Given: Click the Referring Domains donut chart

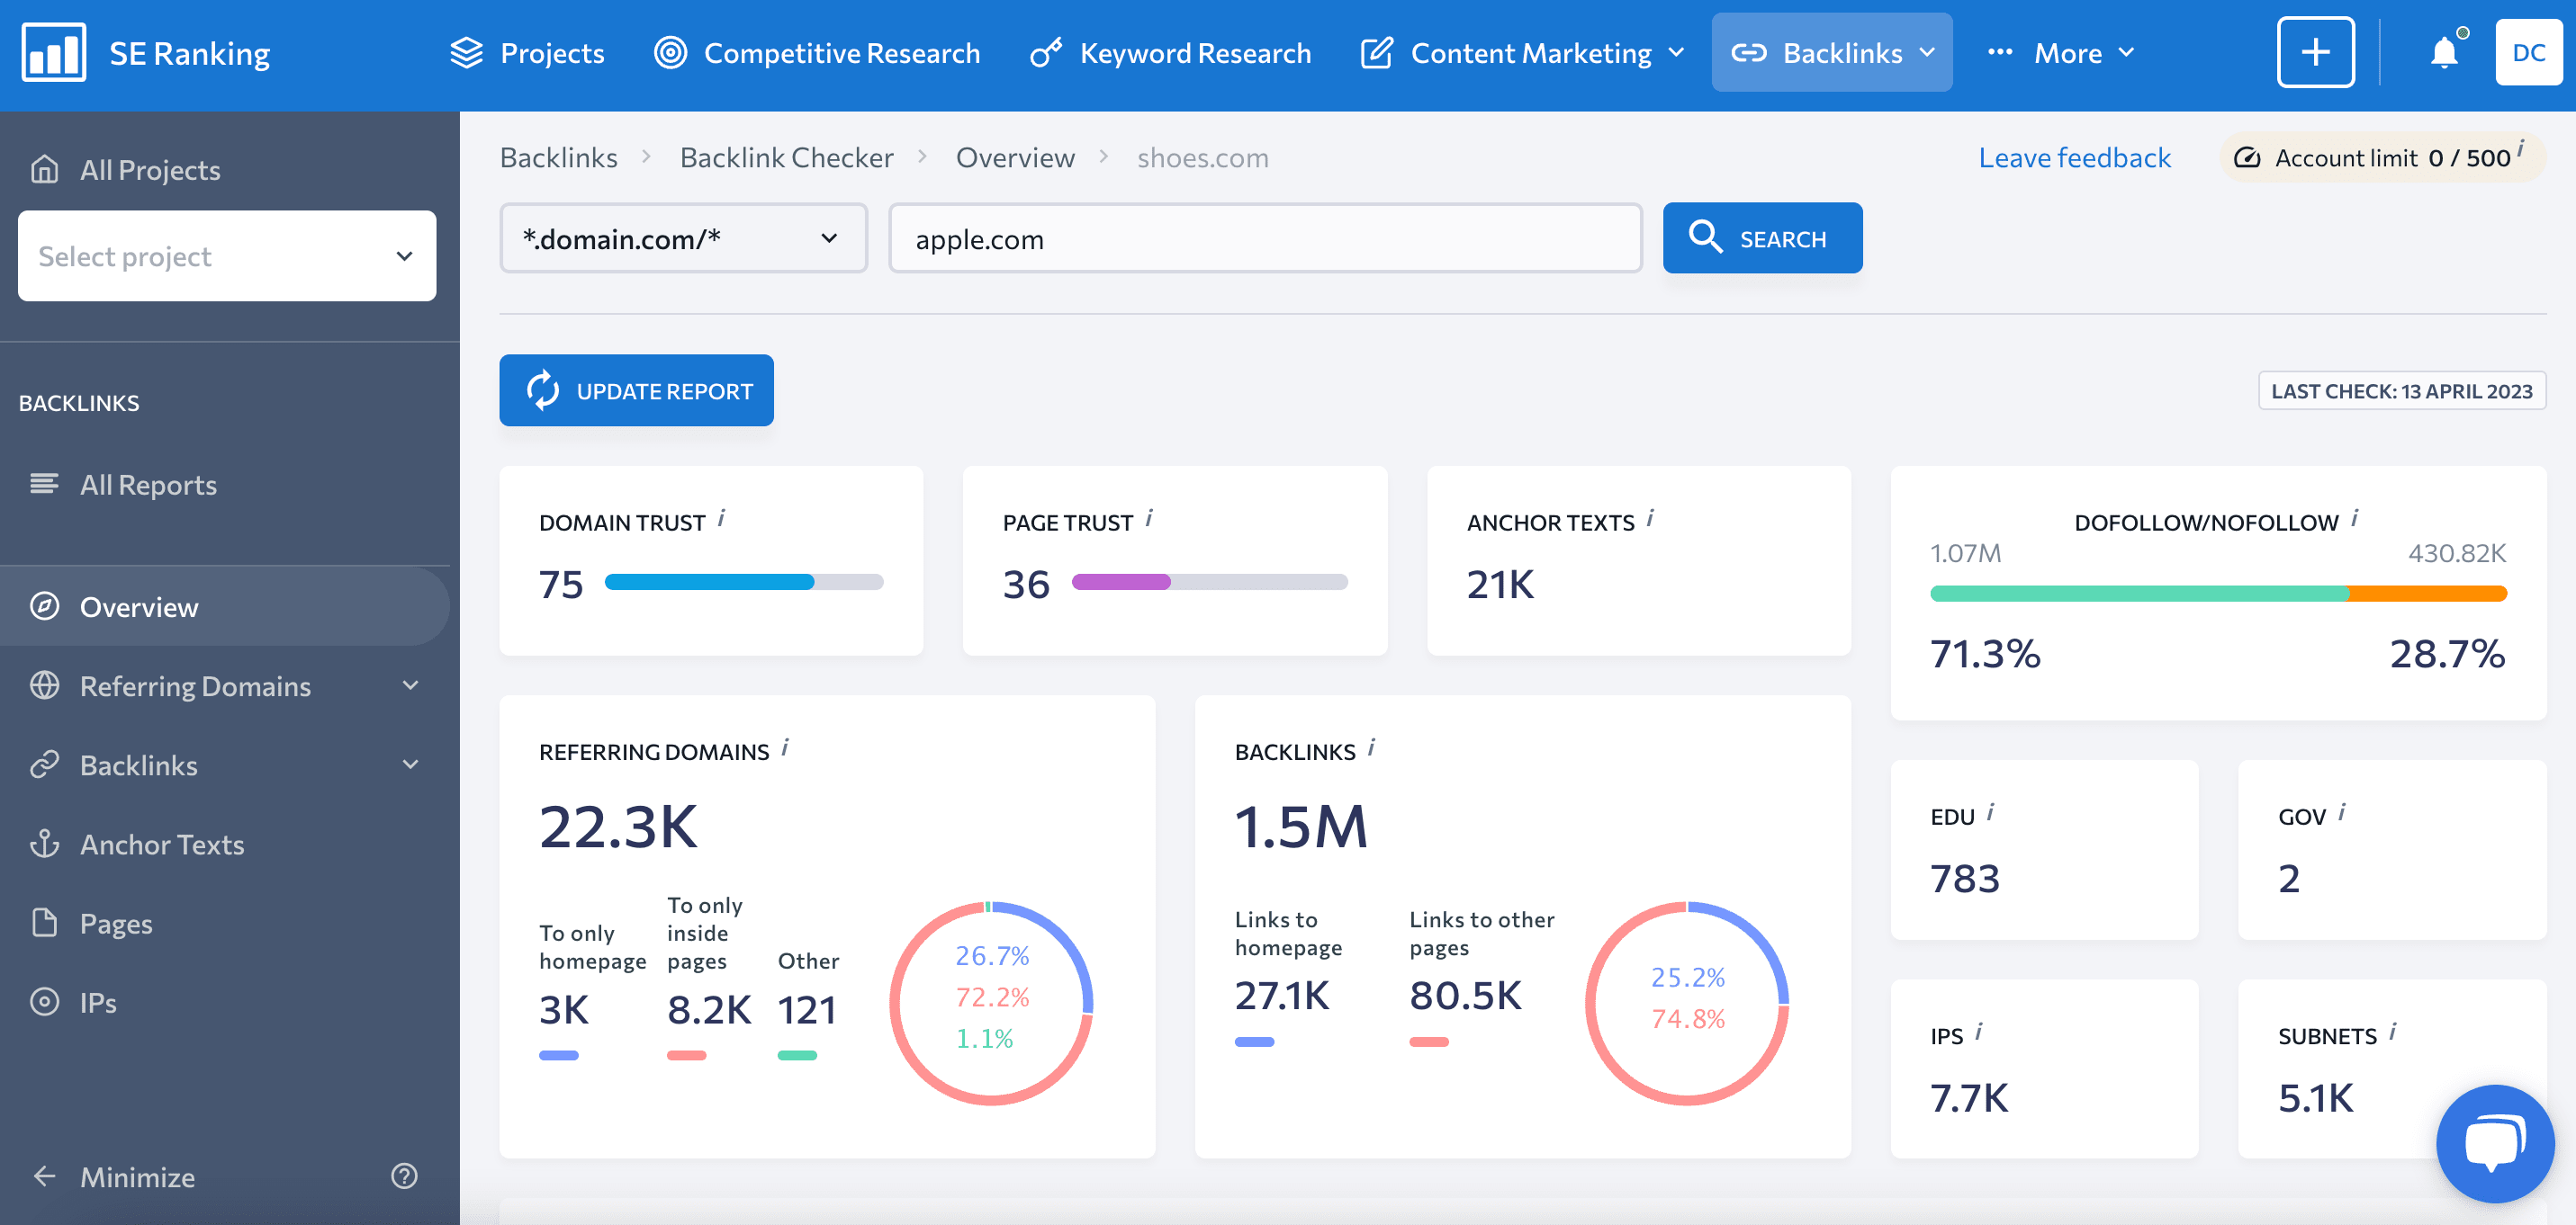Looking at the screenshot, I should 991,1002.
